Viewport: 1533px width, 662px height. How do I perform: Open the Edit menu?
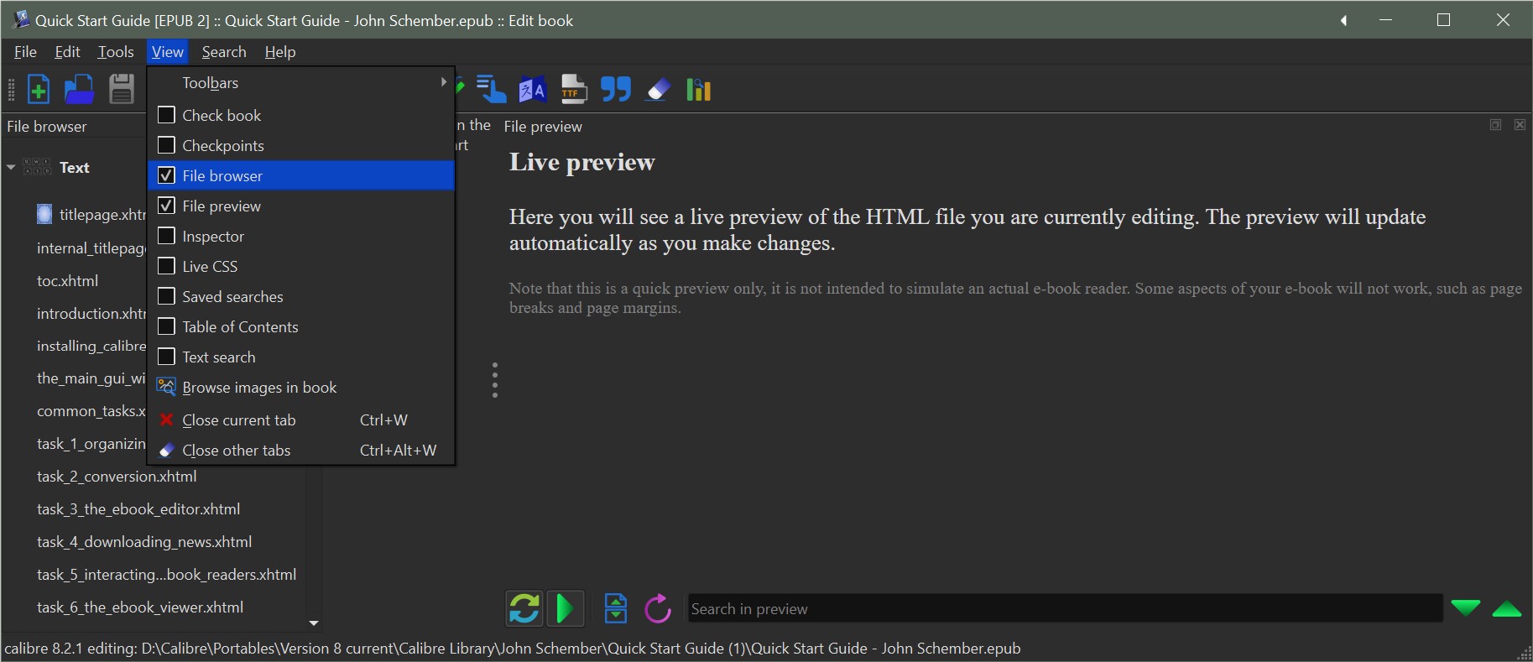(x=67, y=52)
